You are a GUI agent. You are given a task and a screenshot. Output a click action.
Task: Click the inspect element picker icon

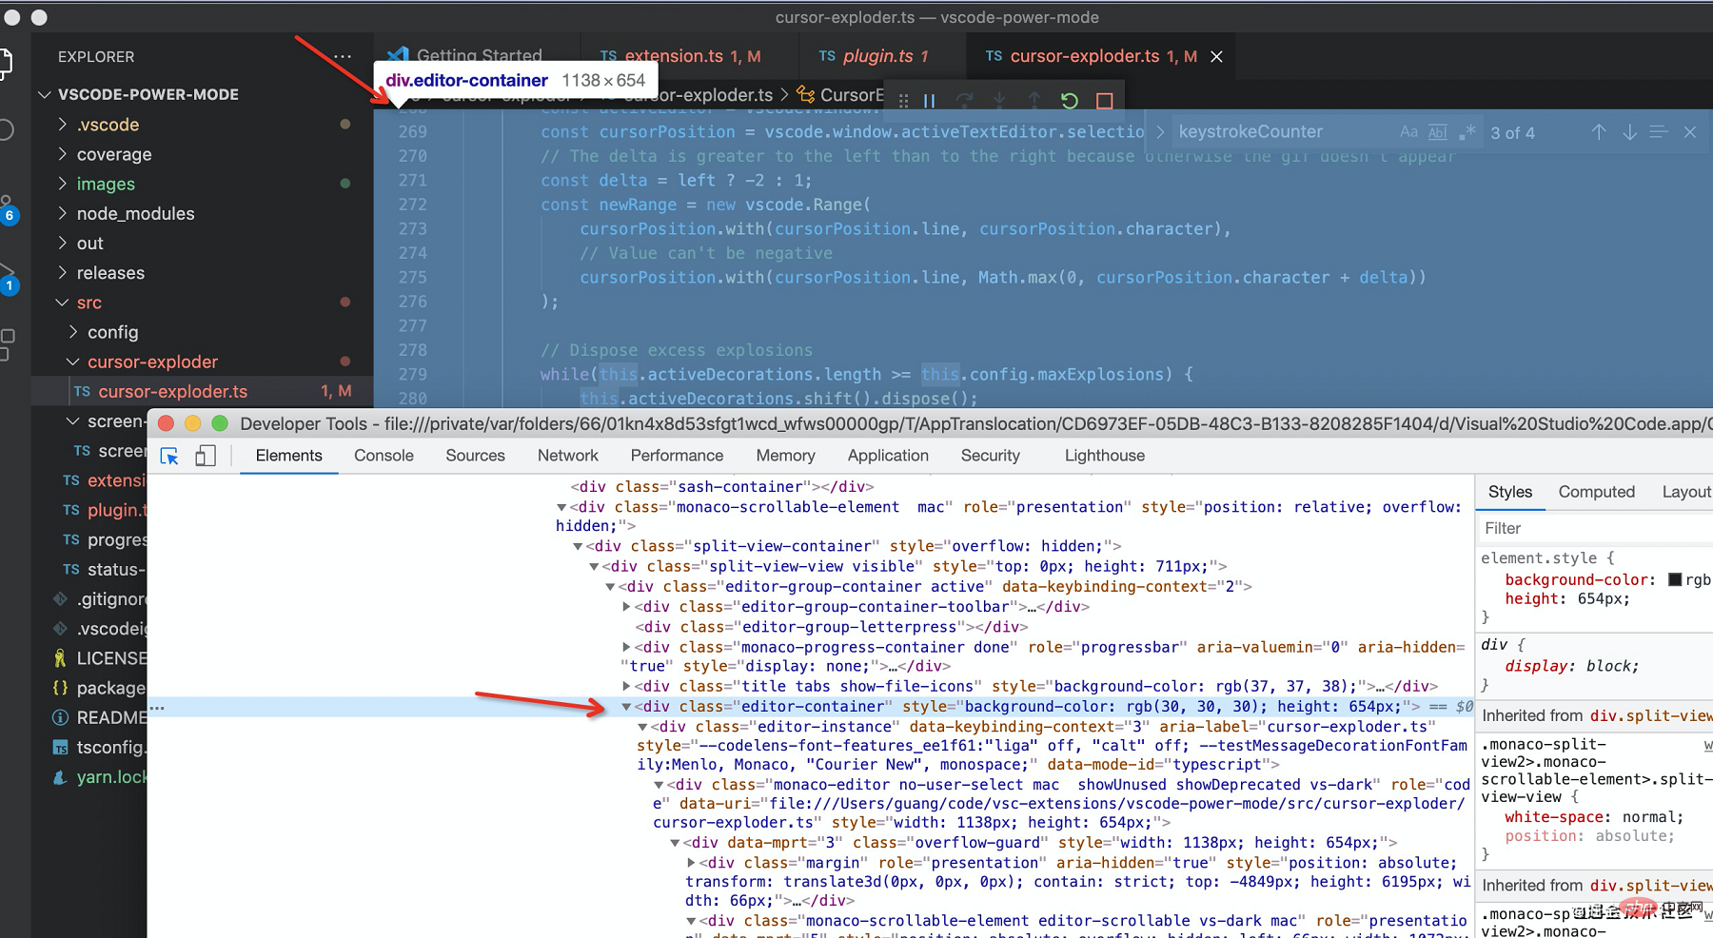tap(169, 457)
